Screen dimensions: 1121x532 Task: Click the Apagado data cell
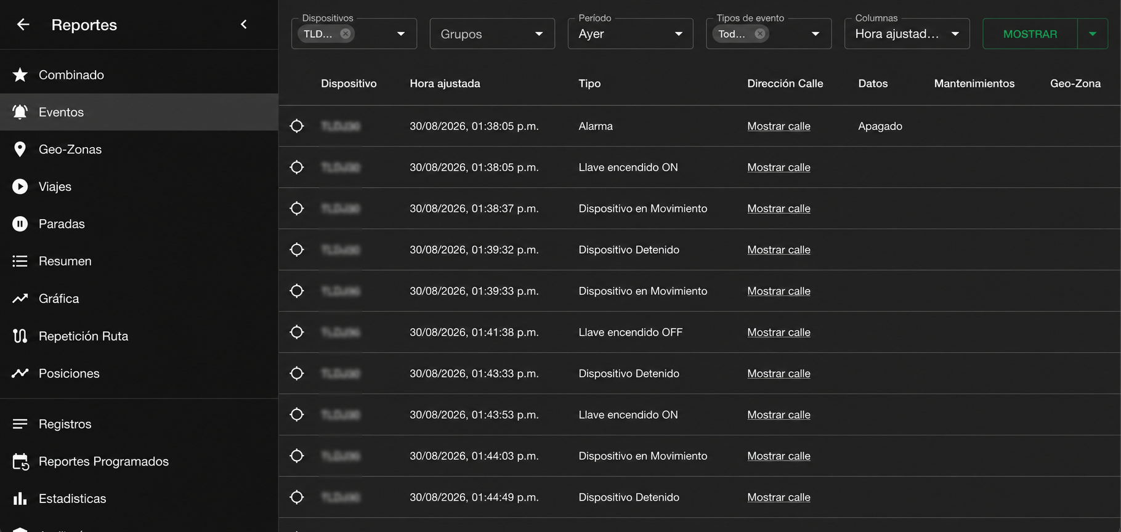coord(880,126)
